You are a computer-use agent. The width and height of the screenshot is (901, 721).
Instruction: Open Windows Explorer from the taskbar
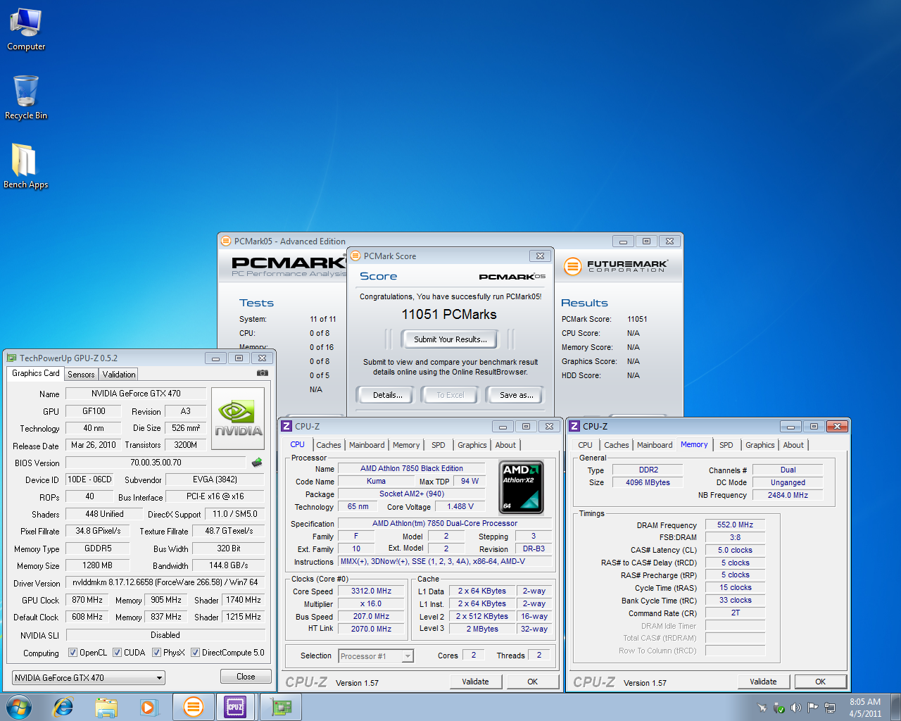pyautogui.click(x=106, y=707)
